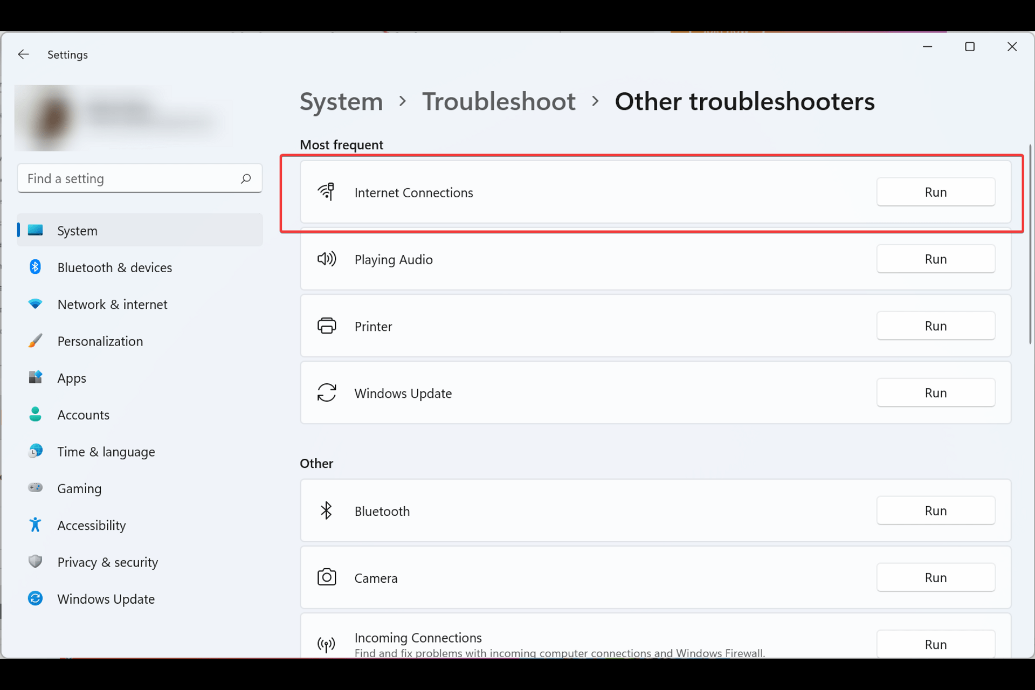The width and height of the screenshot is (1035, 690).
Task: Open Gaming settings label
Action: coord(79,488)
